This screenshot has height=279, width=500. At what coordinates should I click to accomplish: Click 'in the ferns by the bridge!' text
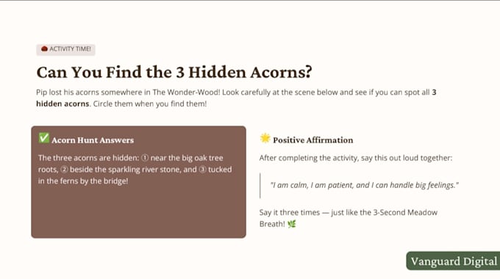[x=83, y=181]
